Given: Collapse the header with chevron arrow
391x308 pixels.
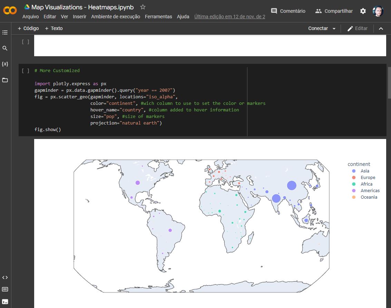Looking at the screenshot, I should (381, 29).
